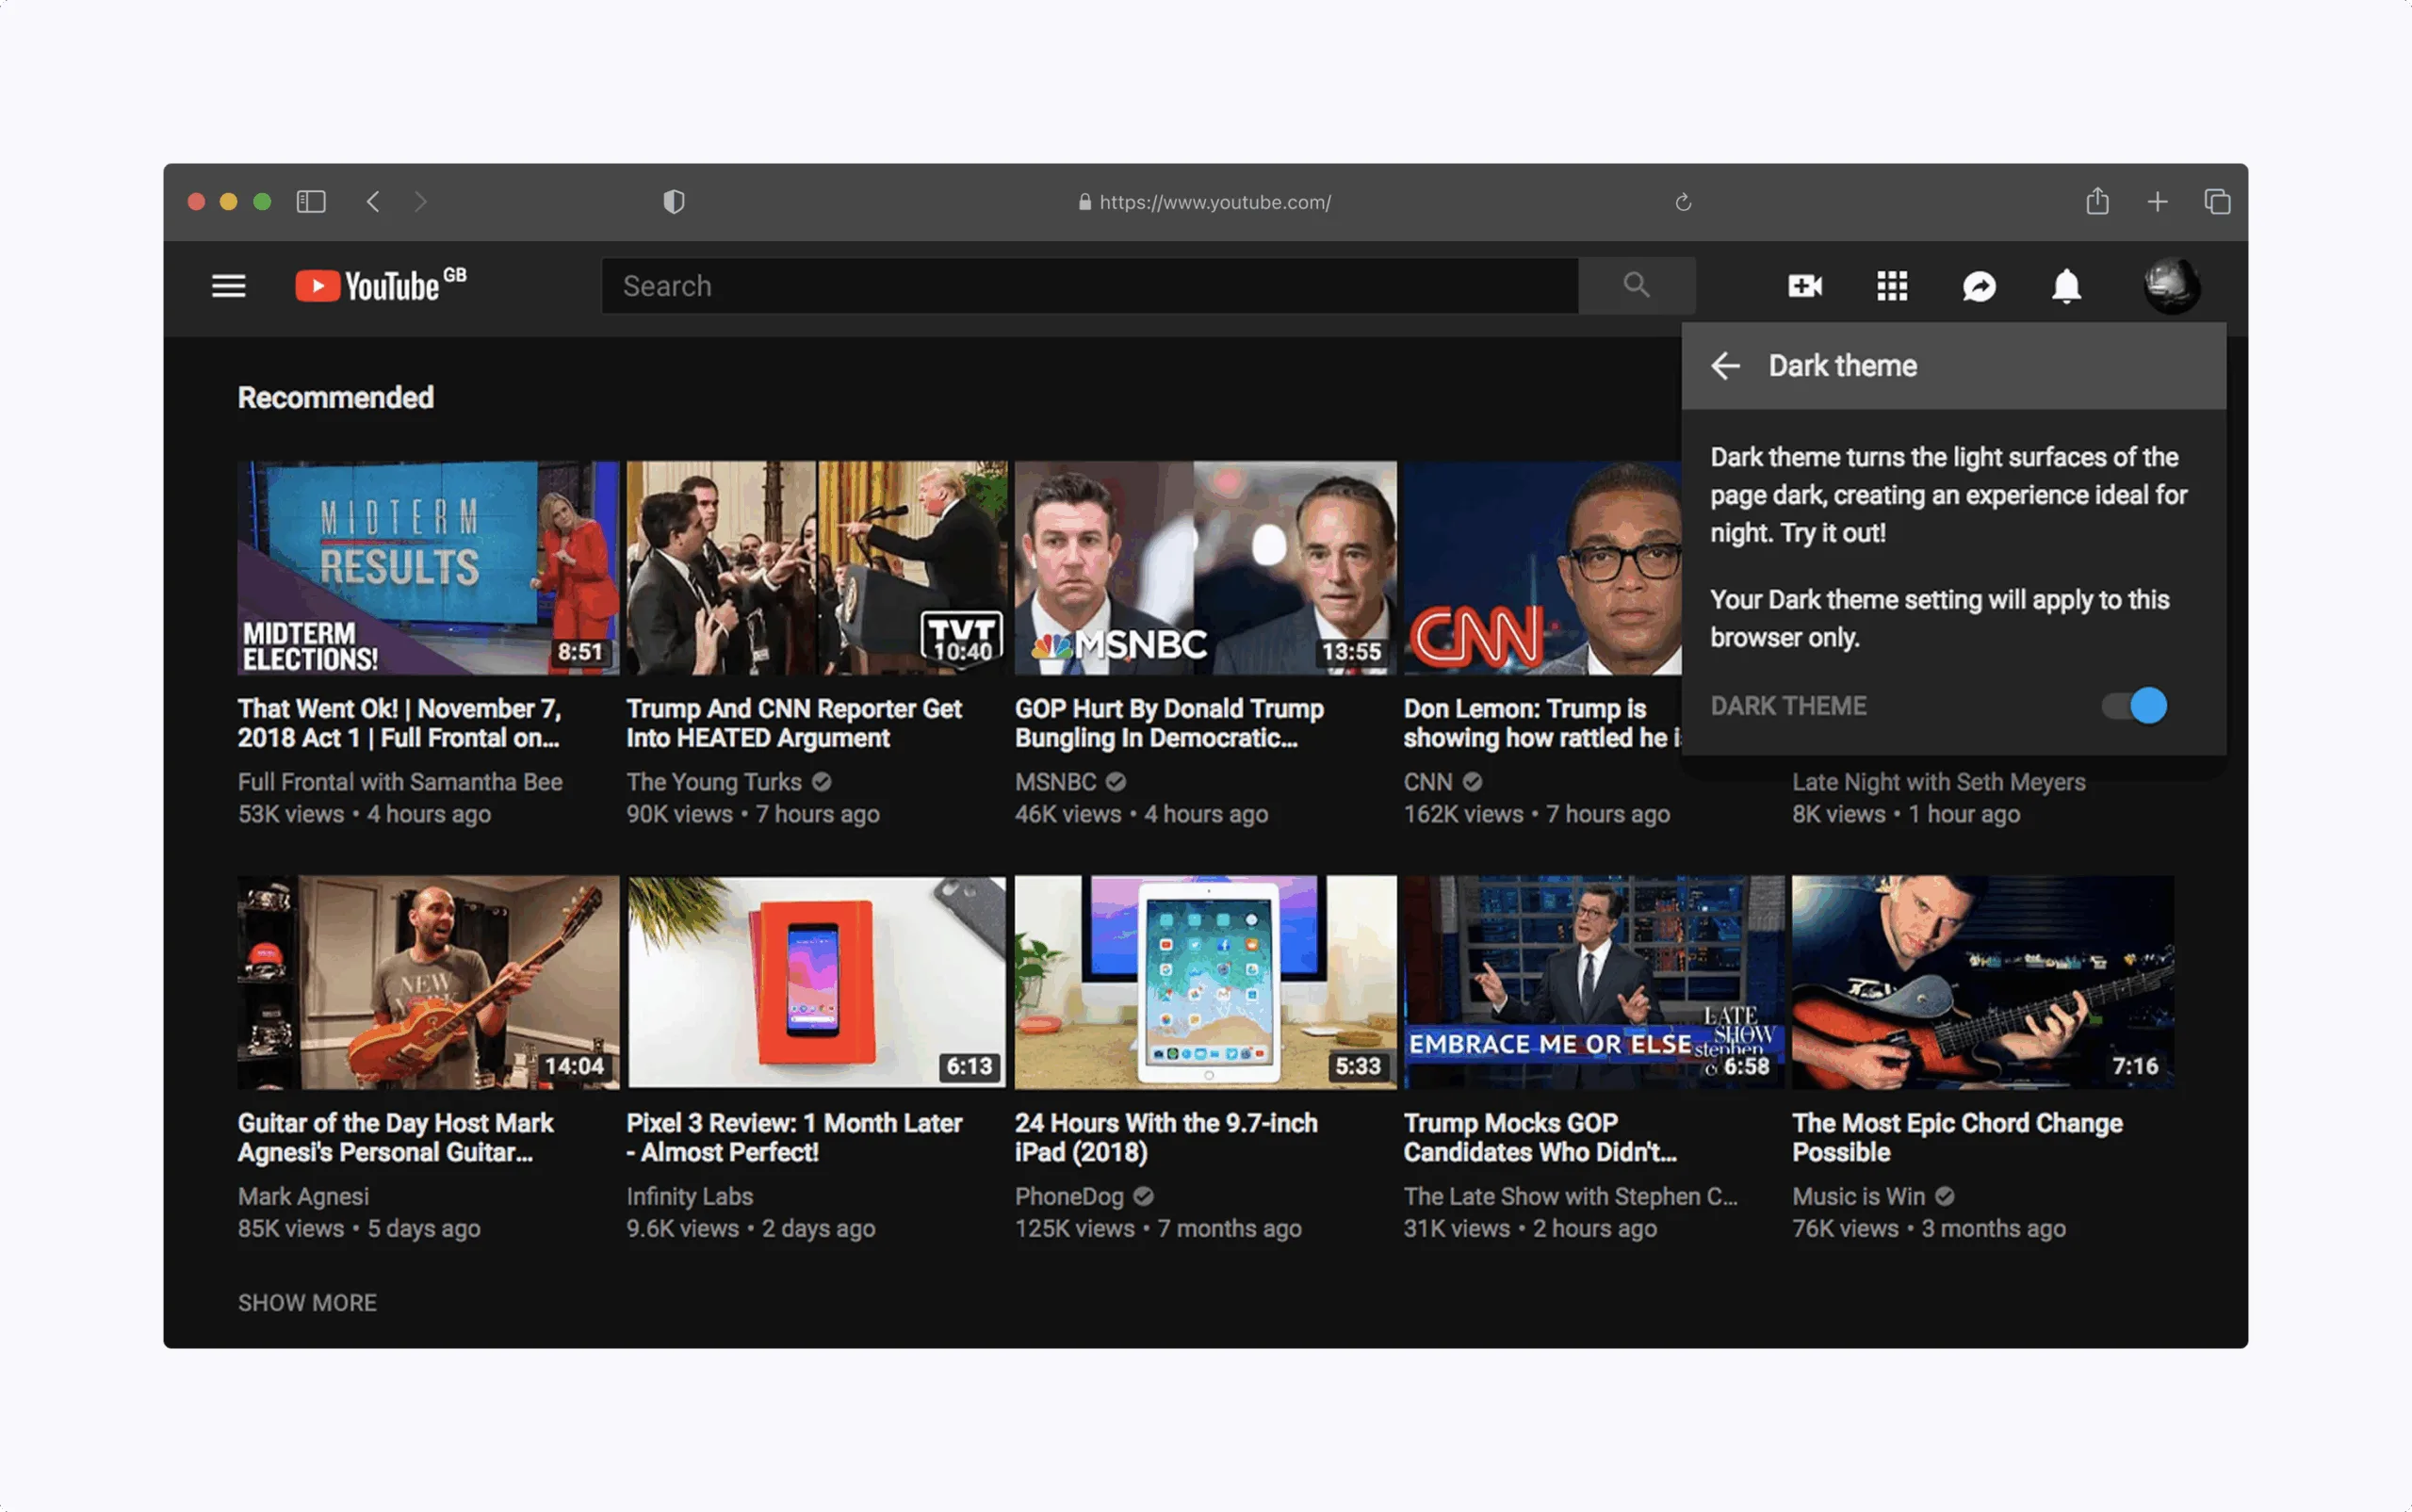Image resolution: width=2412 pixels, height=1512 pixels.
Task: Click the privacy shield icon
Action: pyautogui.click(x=674, y=202)
